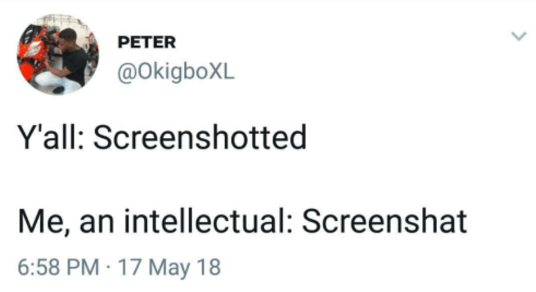Screen dimensions: 536x292
Task: Open the PETER display name link
Action: (147, 43)
